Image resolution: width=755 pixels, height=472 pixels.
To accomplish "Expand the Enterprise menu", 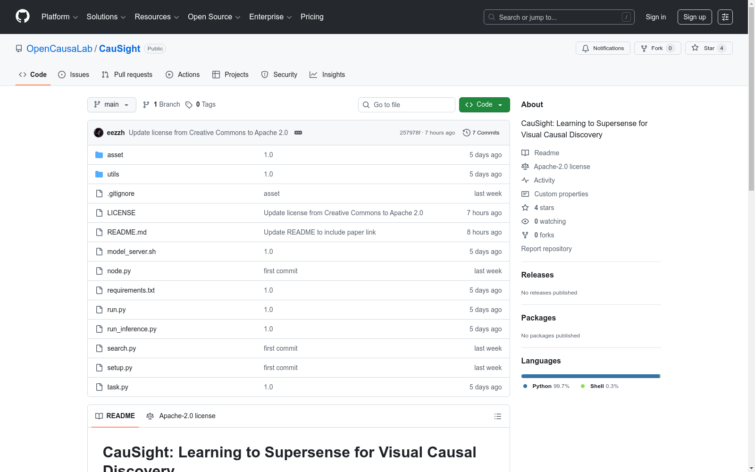I will tap(270, 17).
